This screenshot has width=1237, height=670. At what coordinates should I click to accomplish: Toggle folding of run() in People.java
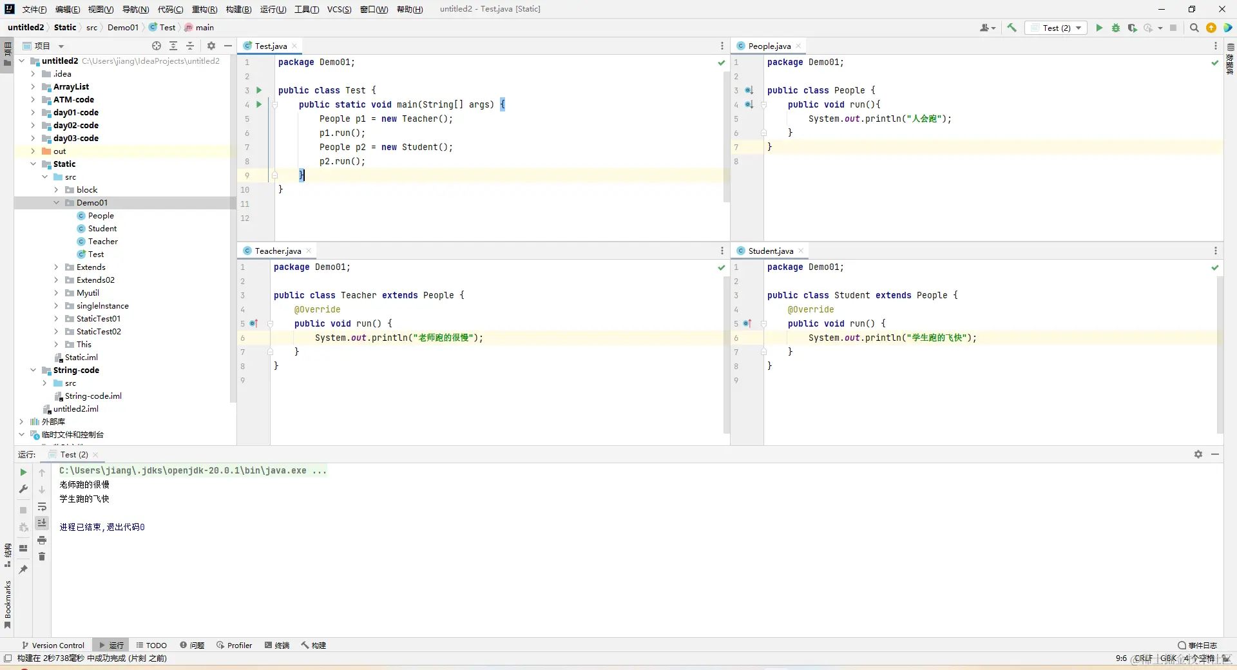coord(763,104)
